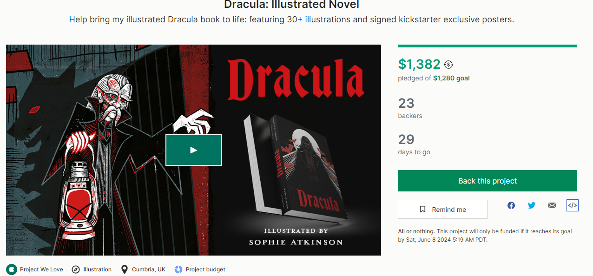Viewport: 593px width, 276px height.
Task: Click the green funding progress bar
Action: [488, 46]
